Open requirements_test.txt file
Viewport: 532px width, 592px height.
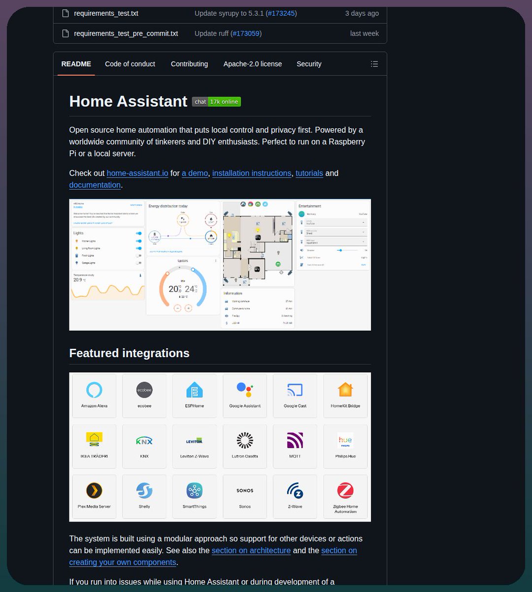point(106,13)
